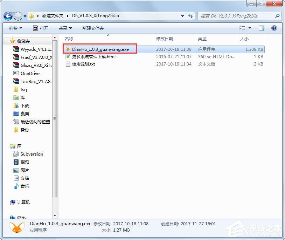
Task: Expand address bar history dropdown arrow
Action: pyautogui.click(x=183, y=16)
